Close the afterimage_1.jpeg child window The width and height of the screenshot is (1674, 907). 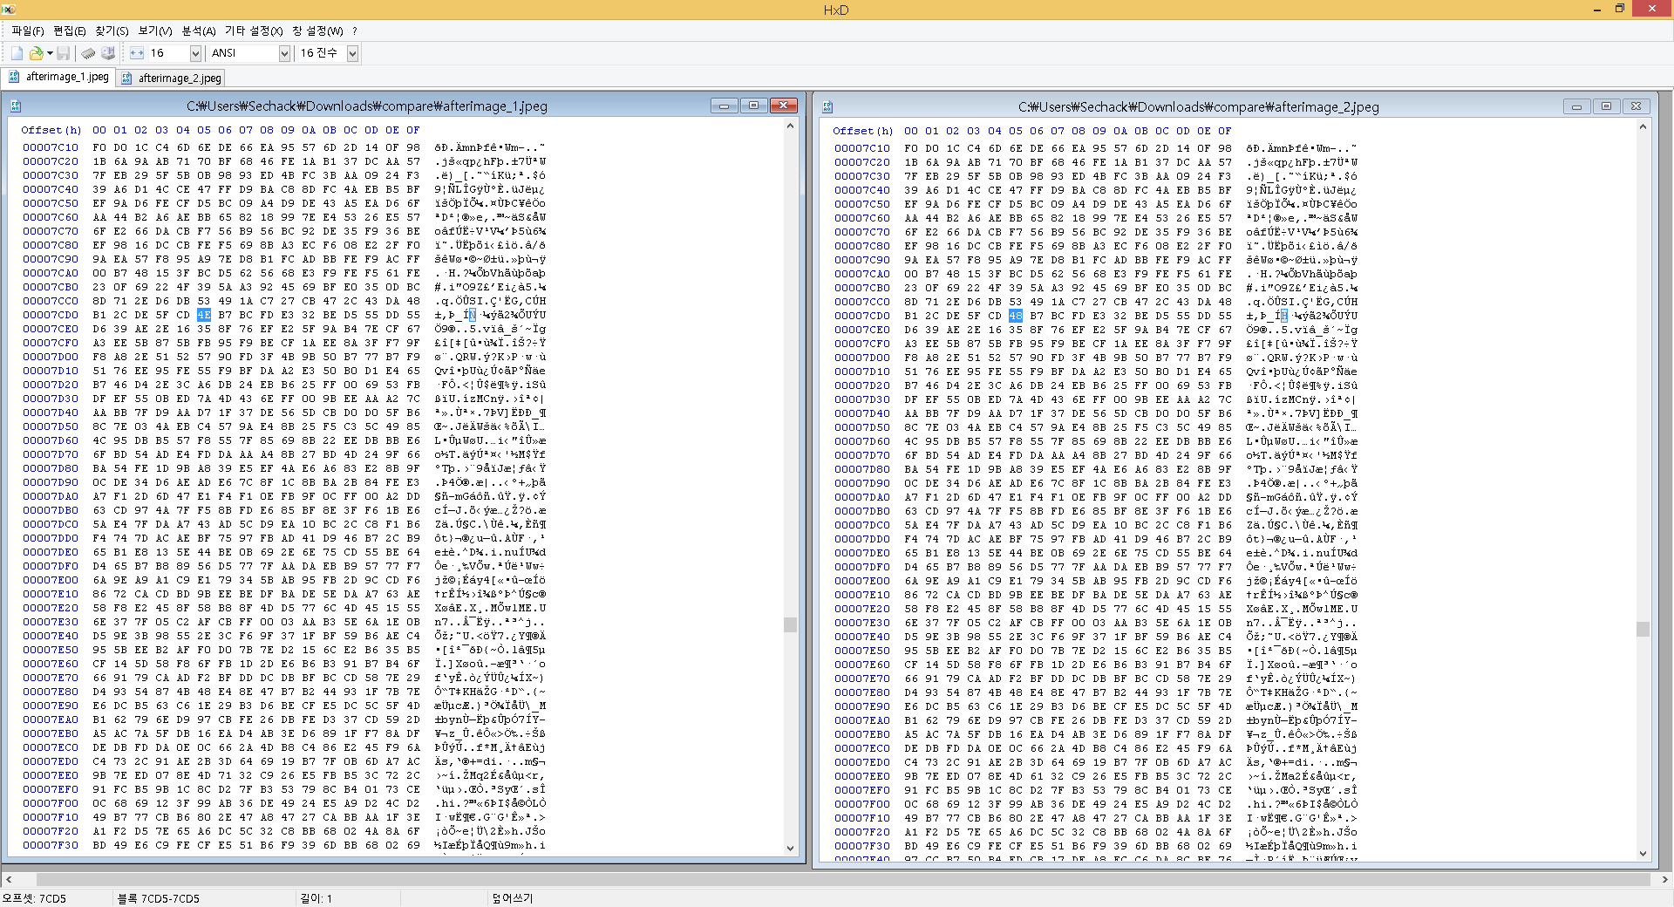[784, 106]
